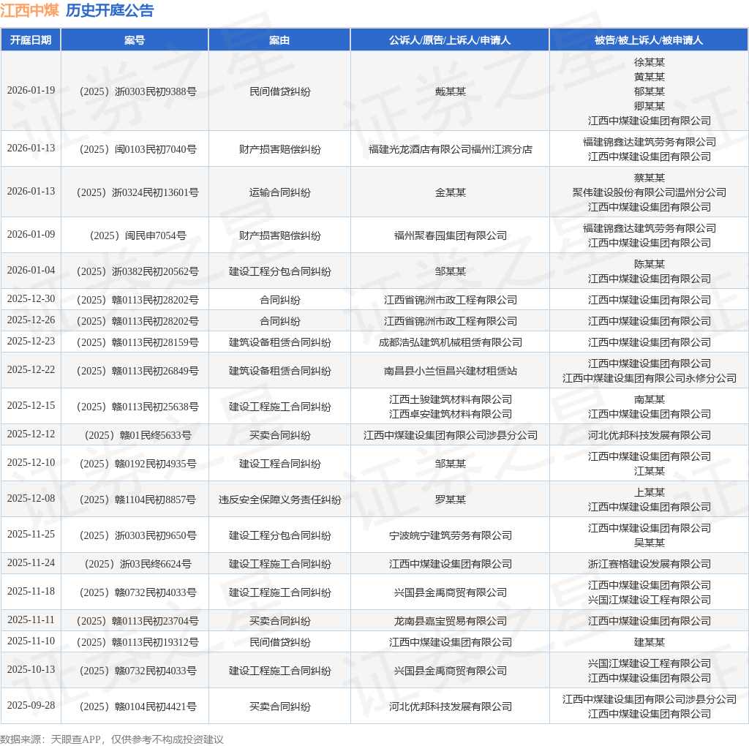Click the 开庭日期 column header
The image size is (749, 746).
pyautogui.click(x=31, y=40)
